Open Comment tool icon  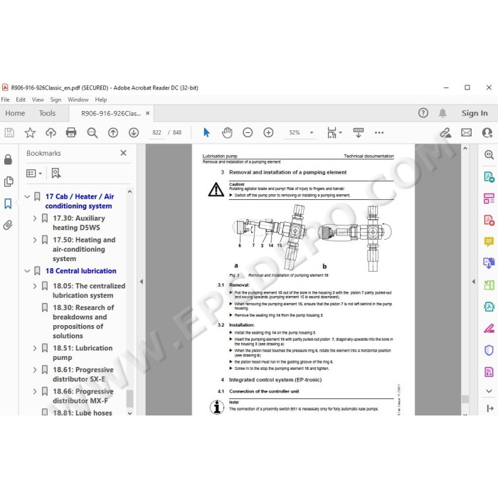coord(489,242)
